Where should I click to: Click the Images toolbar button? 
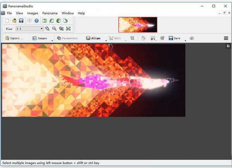point(40,38)
